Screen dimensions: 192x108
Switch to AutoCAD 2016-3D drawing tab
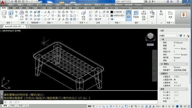[x=13, y=26]
